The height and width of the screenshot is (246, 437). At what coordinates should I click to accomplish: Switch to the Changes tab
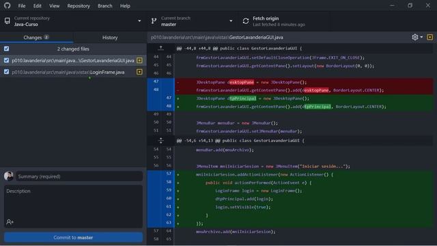click(x=36, y=38)
